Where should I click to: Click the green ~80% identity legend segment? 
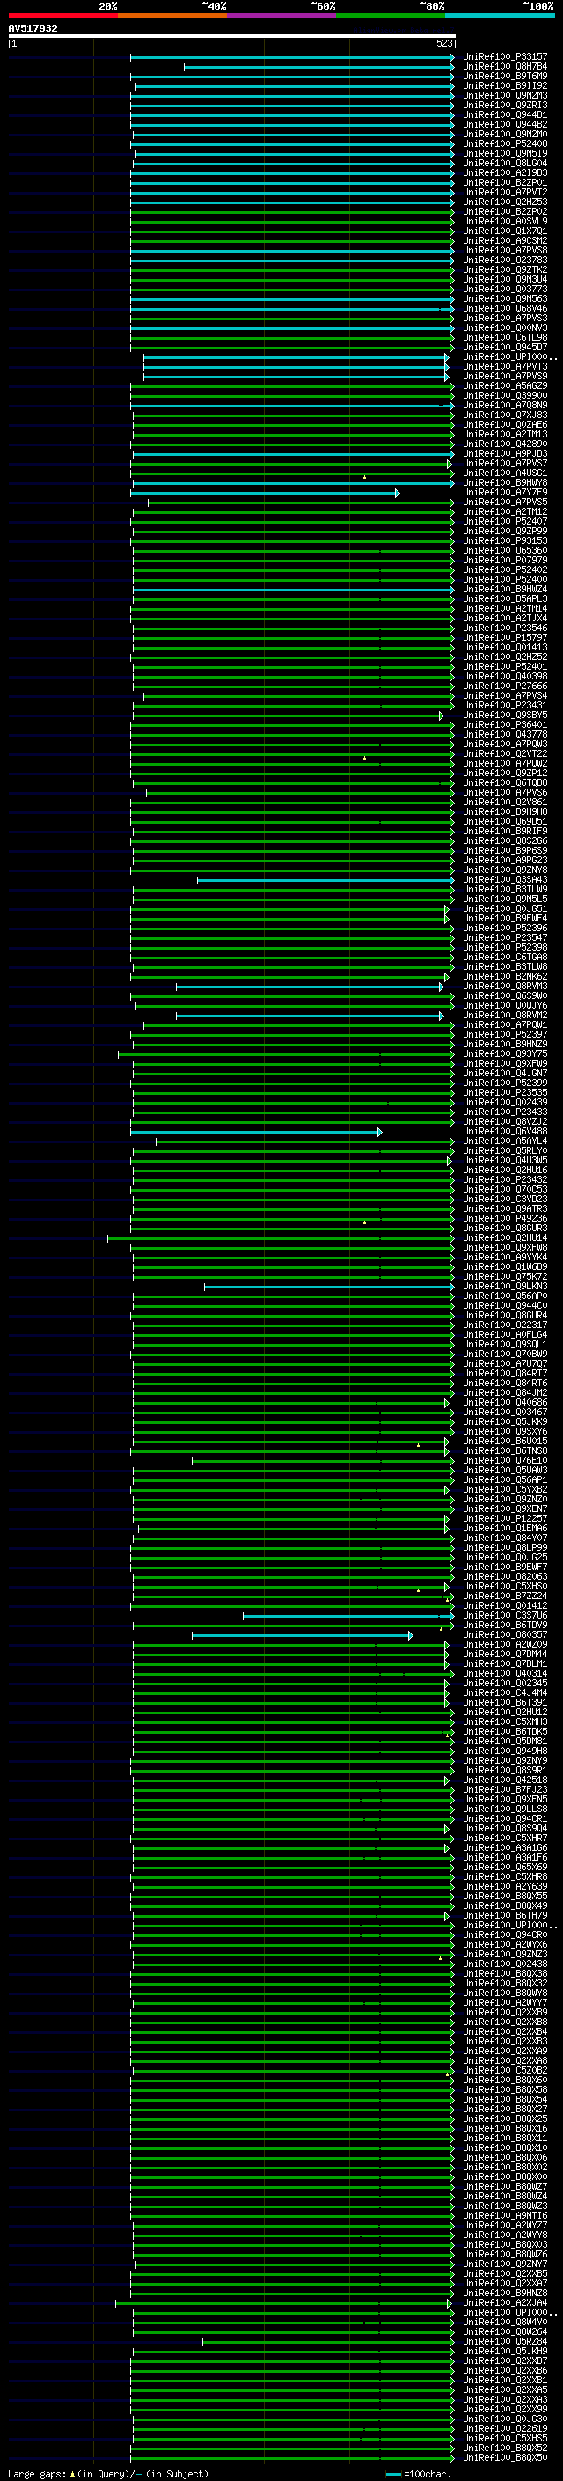(x=391, y=16)
